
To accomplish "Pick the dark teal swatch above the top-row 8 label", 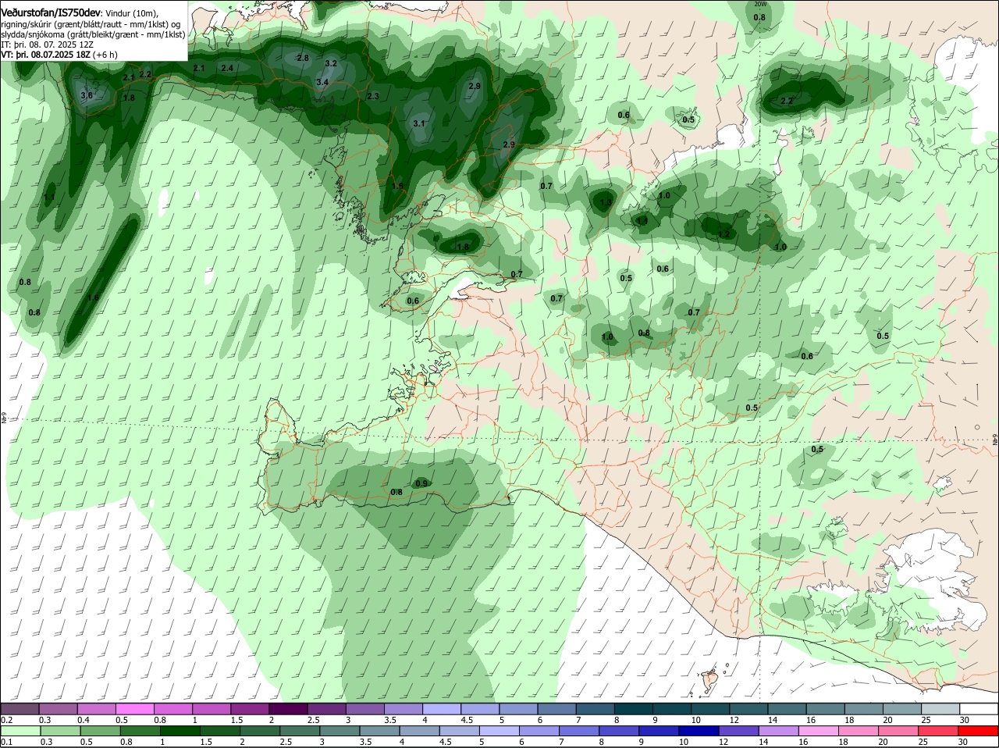I will (x=633, y=709).
